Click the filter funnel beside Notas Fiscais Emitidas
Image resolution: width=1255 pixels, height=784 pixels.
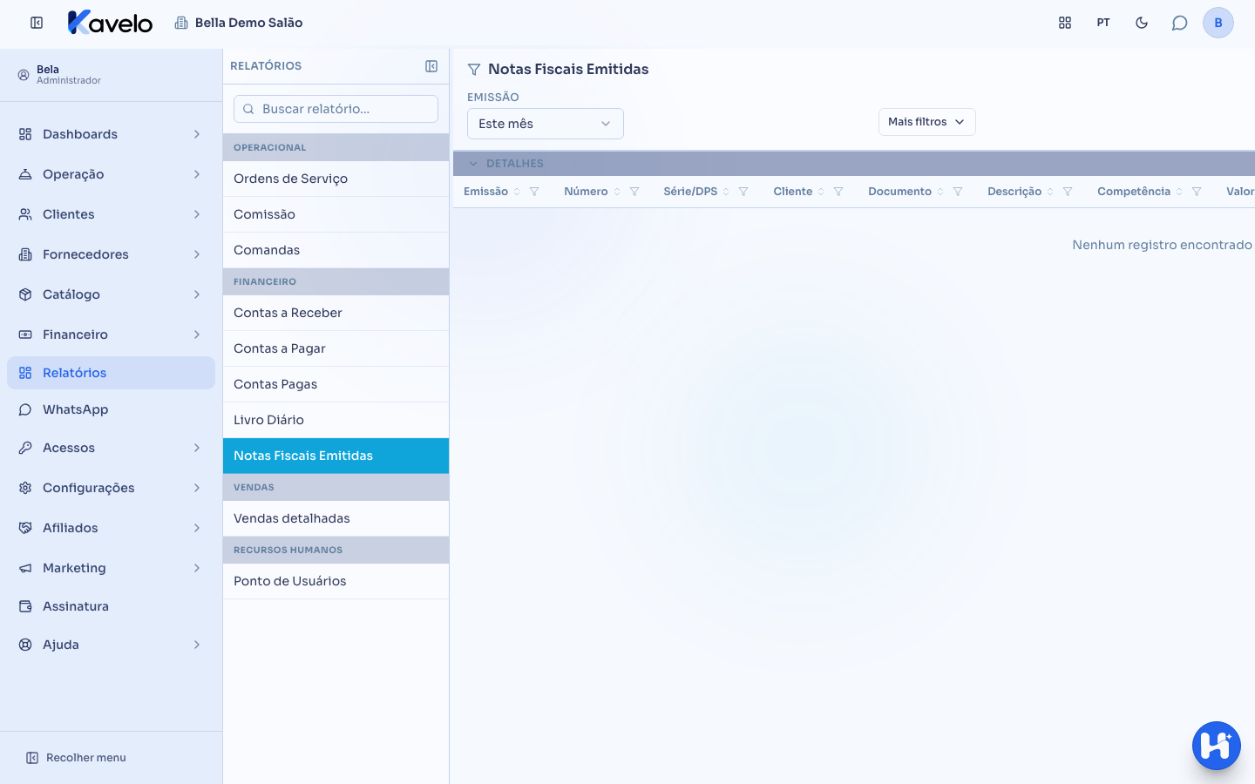[x=474, y=70]
